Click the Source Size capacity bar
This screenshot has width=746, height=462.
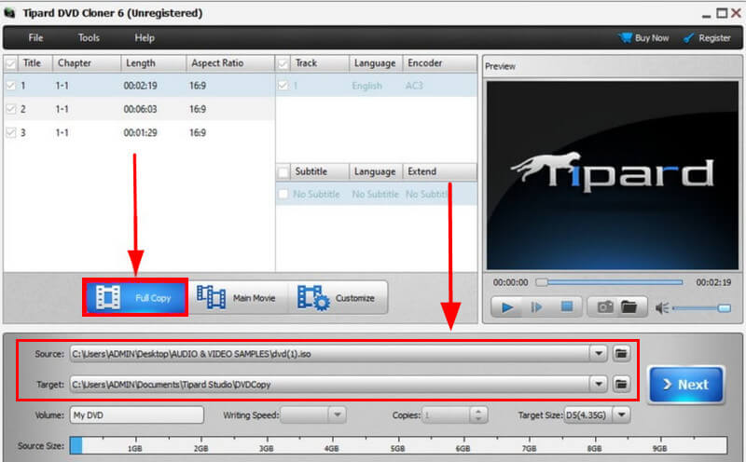click(398, 445)
